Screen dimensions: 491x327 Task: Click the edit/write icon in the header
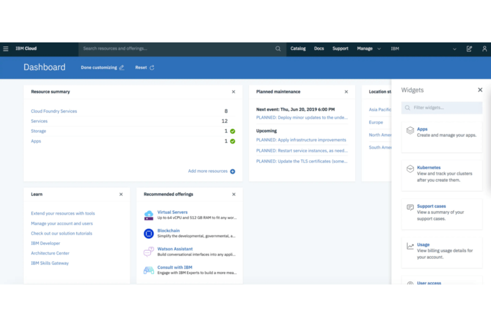coord(469,49)
